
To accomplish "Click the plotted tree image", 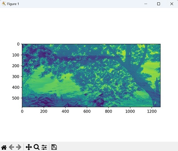I will pos(91,75).
